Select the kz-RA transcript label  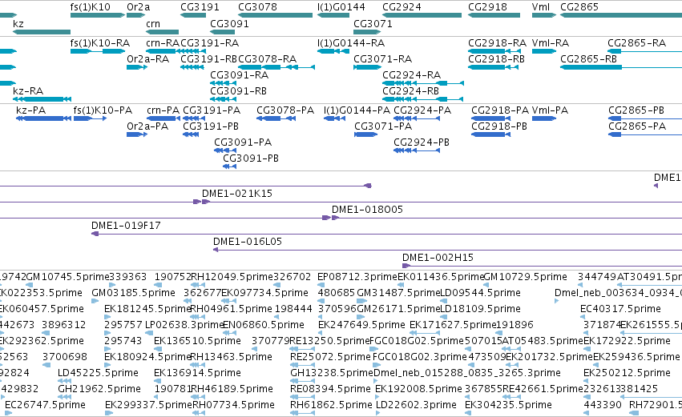[28, 90]
